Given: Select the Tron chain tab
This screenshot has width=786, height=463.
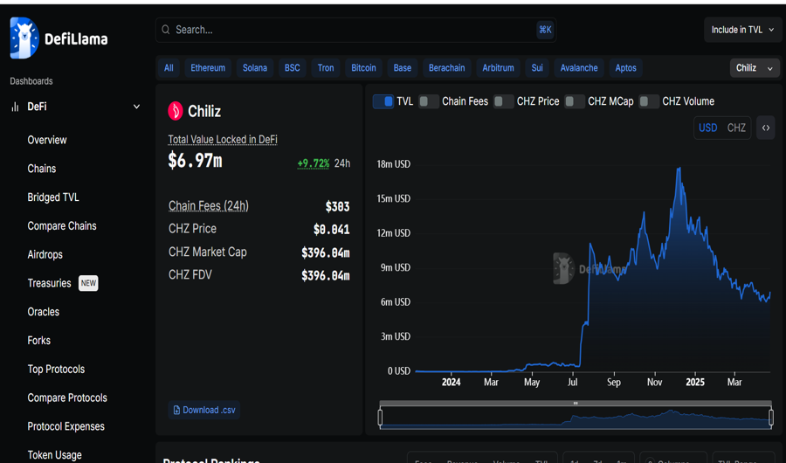Looking at the screenshot, I should click(326, 68).
